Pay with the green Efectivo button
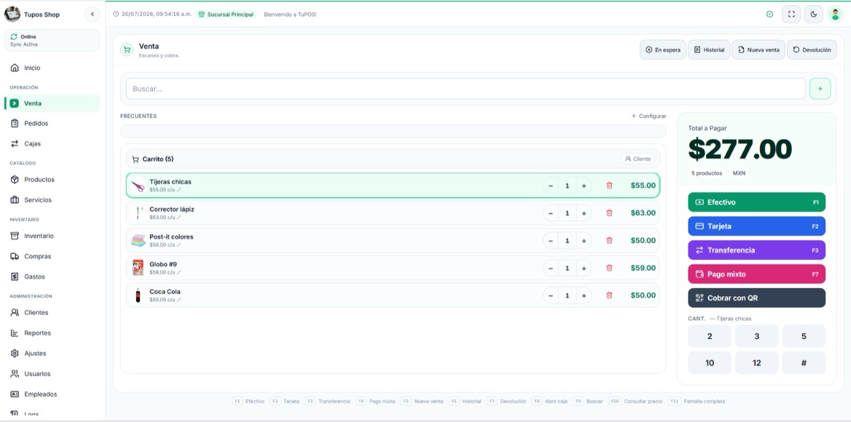The height and width of the screenshot is (422, 851). pyautogui.click(x=756, y=202)
